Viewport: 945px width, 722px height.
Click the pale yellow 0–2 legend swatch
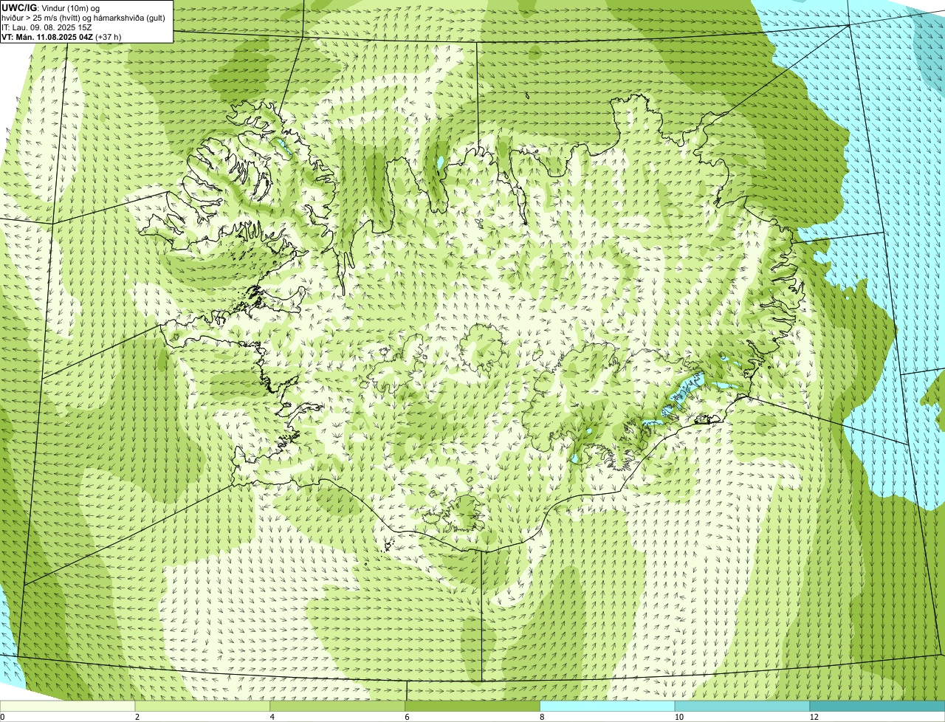(x=68, y=706)
